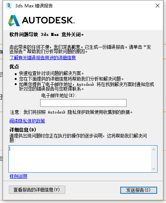This screenshot has width=166, height=203.
Task: Click the details box scrollbar track
Action: [x=153, y=159]
